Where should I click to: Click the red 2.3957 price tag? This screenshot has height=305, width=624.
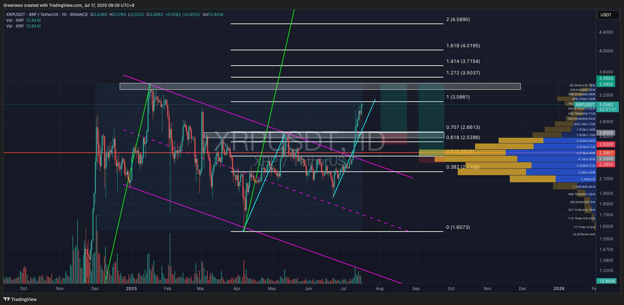pos(606,153)
